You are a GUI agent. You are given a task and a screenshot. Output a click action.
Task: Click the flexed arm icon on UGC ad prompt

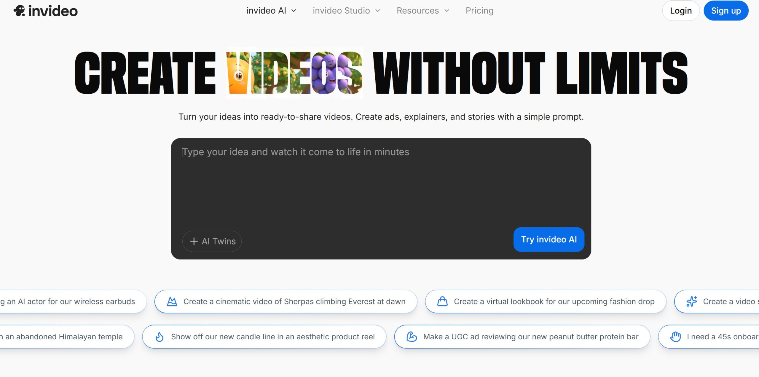(412, 337)
